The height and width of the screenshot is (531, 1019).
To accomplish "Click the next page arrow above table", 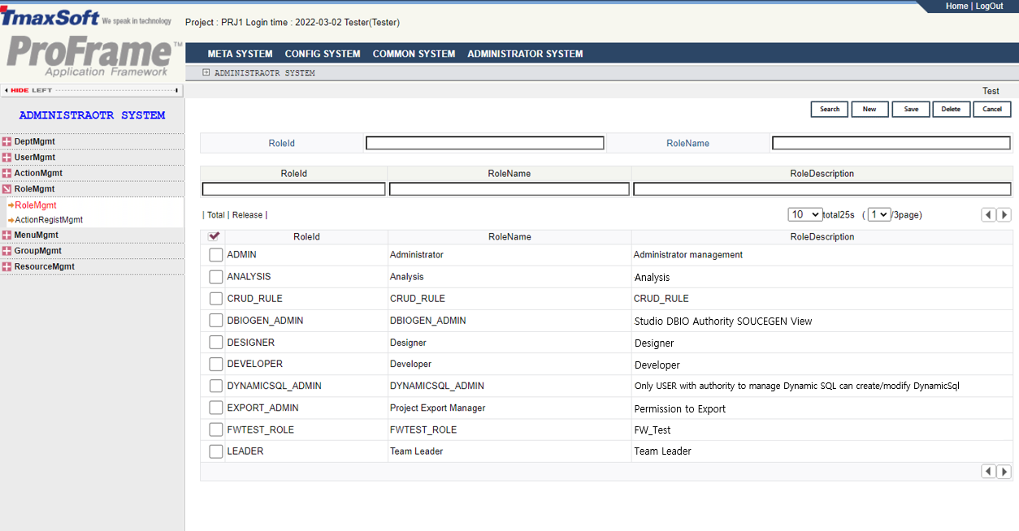I will pyautogui.click(x=1004, y=215).
